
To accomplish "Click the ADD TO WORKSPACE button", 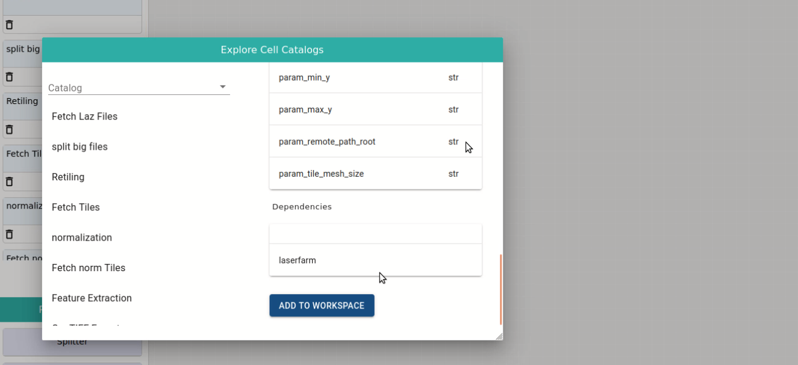I will 322,305.
